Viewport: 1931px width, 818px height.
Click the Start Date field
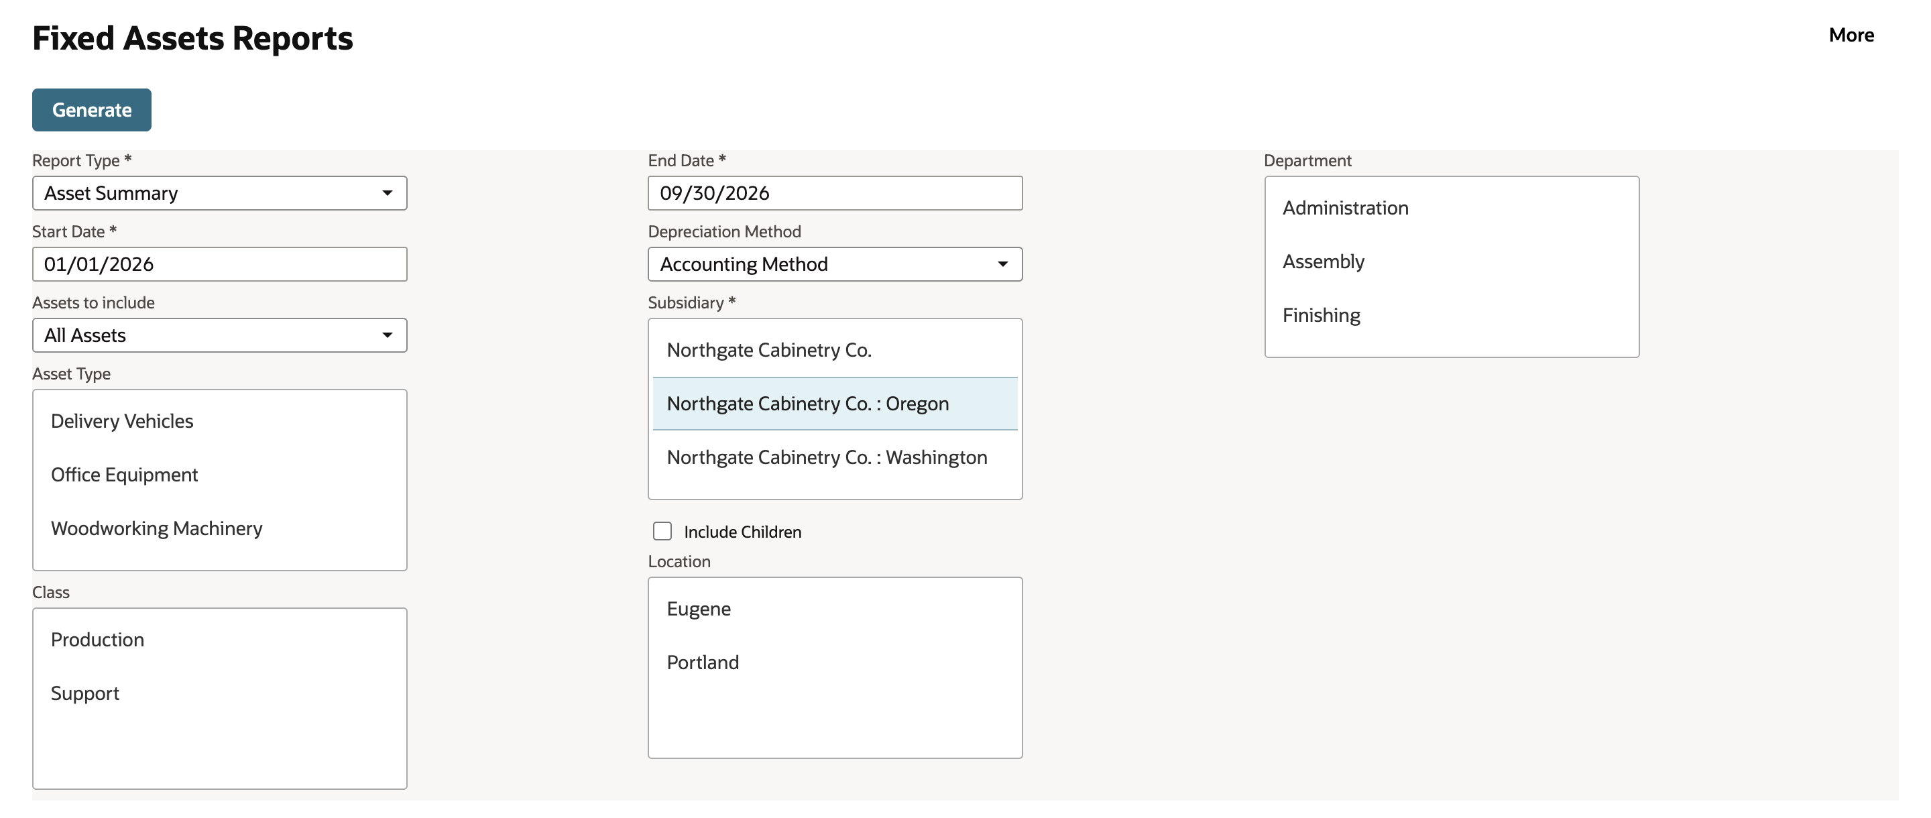[220, 265]
